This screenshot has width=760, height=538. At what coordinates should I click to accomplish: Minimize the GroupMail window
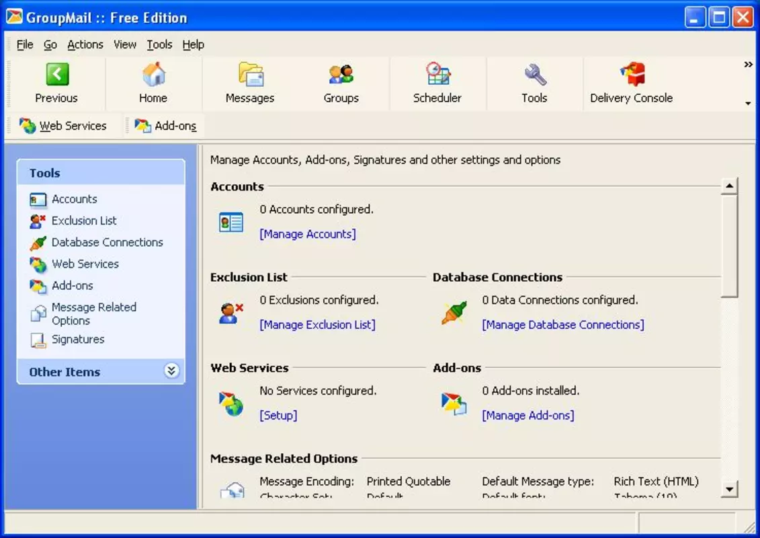(695, 17)
